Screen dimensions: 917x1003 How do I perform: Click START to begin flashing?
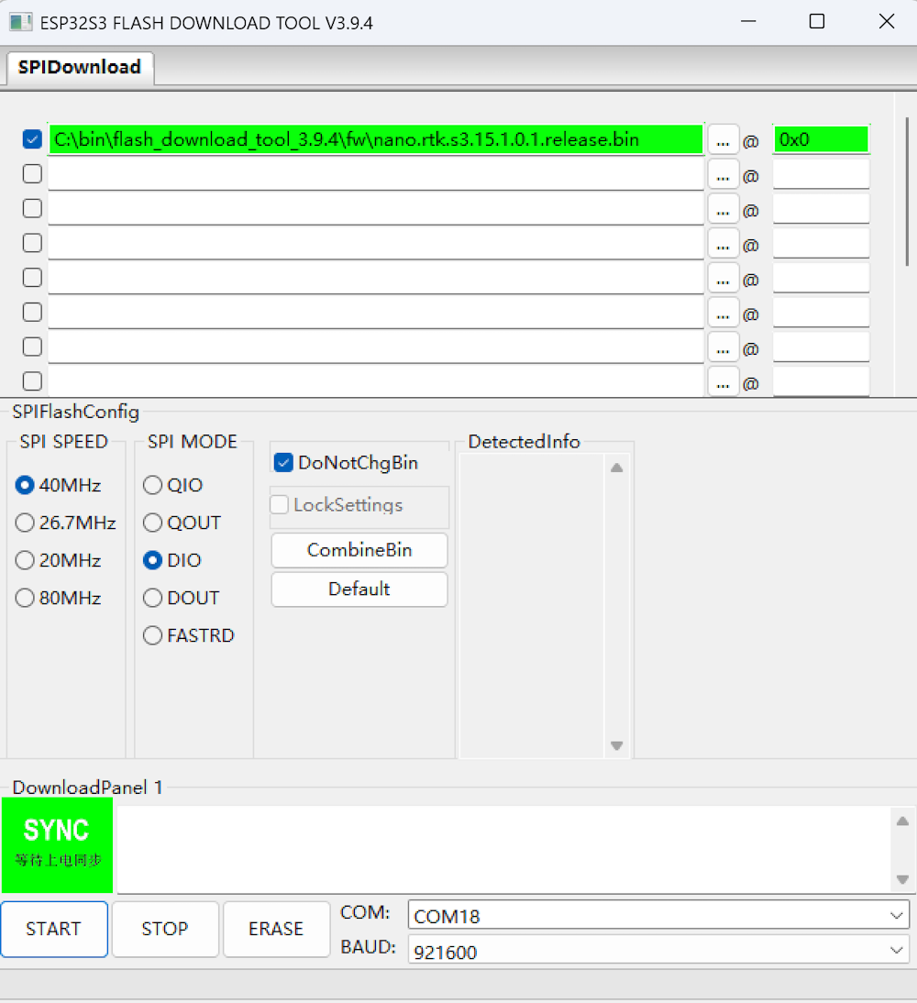54,929
